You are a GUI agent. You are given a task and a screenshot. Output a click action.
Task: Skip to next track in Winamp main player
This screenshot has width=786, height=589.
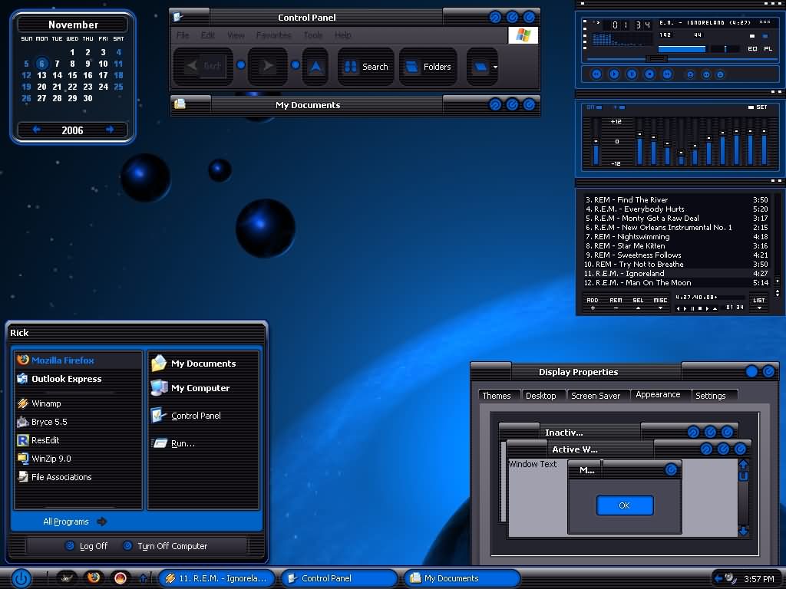[x=667, y=74]
